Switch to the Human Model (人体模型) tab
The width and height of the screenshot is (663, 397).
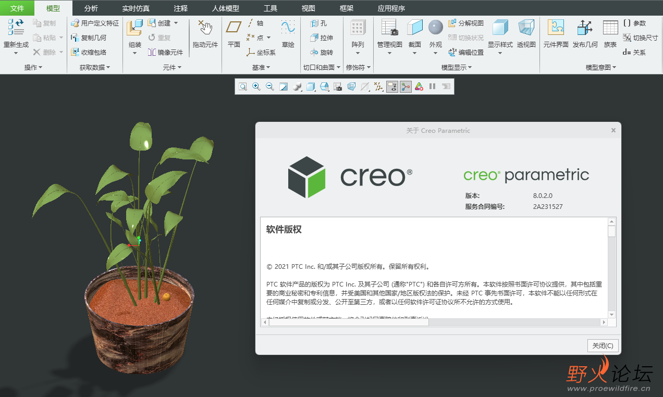225,8
